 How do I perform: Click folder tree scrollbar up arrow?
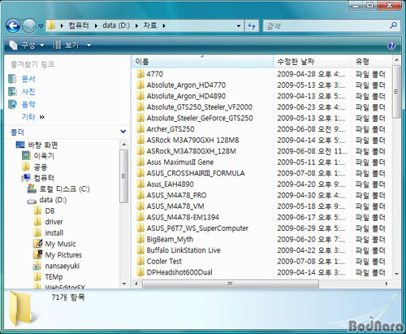(124, 144)
